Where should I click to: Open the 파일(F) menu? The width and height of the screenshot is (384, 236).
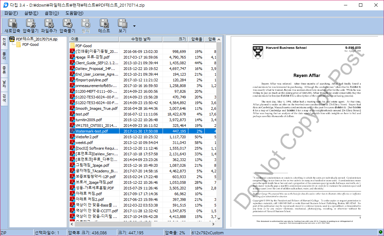(x=11, y=13)
